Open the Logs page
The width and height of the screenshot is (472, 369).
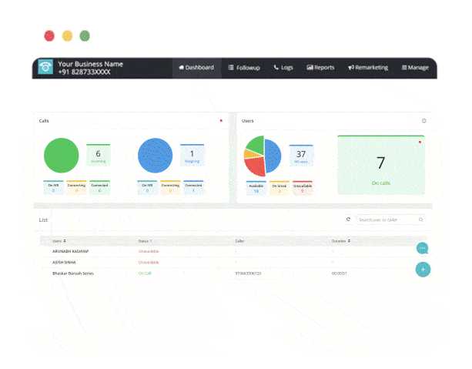(x=283, y=68)
